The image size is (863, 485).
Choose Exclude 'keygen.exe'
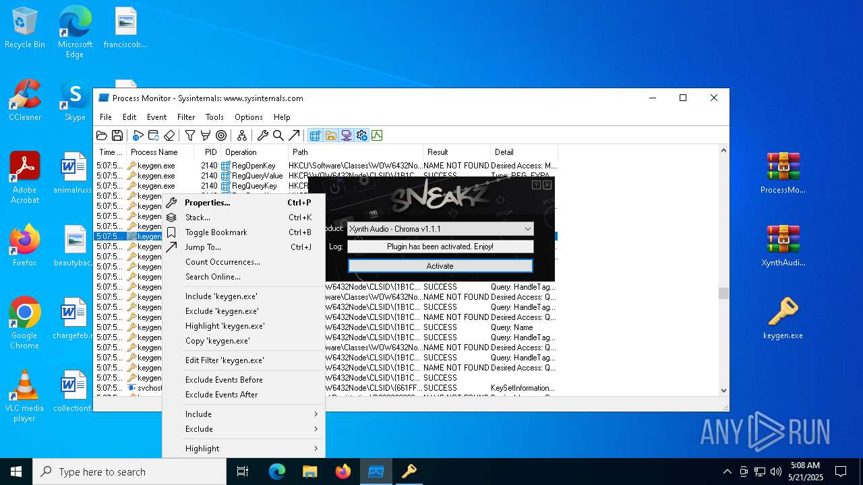pos(243,311)
